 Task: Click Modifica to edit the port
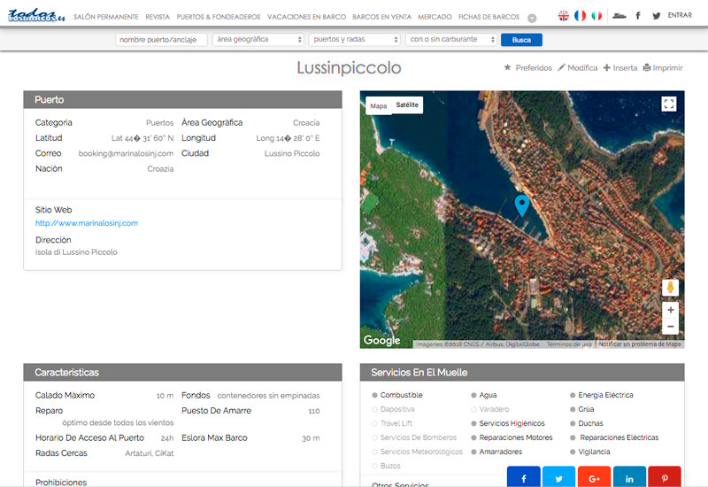[x=578, y=68]
